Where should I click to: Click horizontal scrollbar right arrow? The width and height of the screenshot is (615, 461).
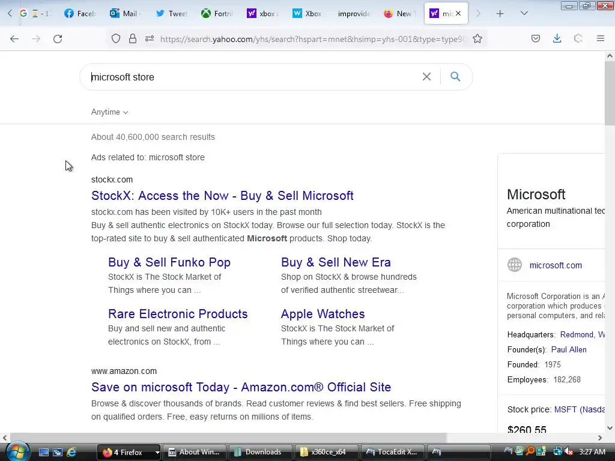coord(600,438)
